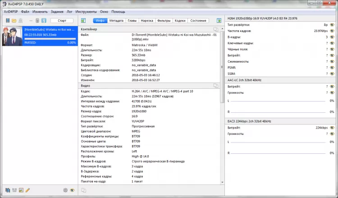Toggle the eye for Сжимаемость
This screenshot has width=338, height=198.
coord(332,61)
